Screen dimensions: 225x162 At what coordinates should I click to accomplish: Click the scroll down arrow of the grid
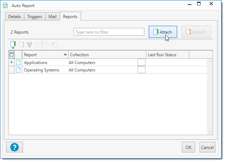(x=210, y=132)
